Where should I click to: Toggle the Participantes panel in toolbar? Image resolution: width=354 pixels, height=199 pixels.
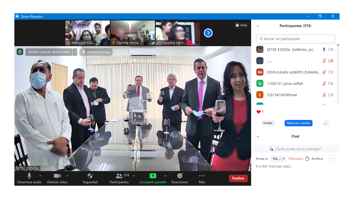(119, 178)
